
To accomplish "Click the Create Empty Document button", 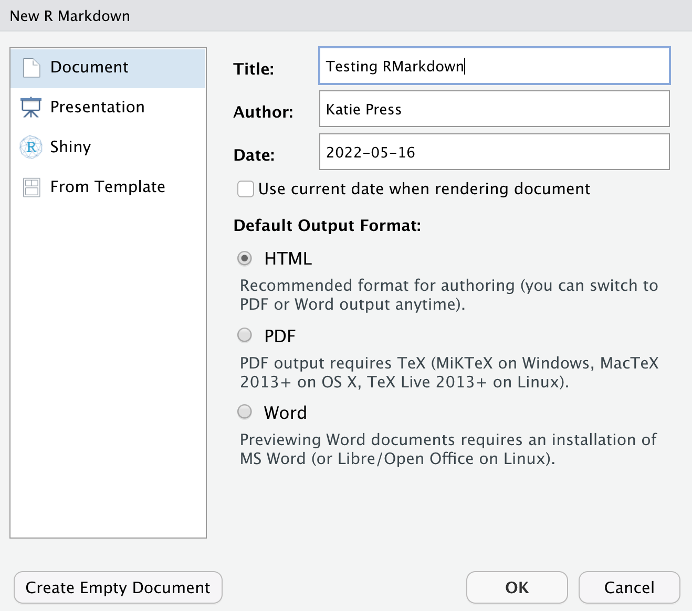I will pyautogui.click(x=118, y=587).
